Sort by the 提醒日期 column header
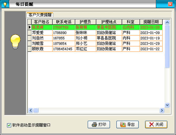 [x=151, y=22]
